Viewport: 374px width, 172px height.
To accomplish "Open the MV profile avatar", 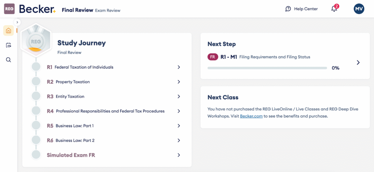I will (x=359, y=9).
